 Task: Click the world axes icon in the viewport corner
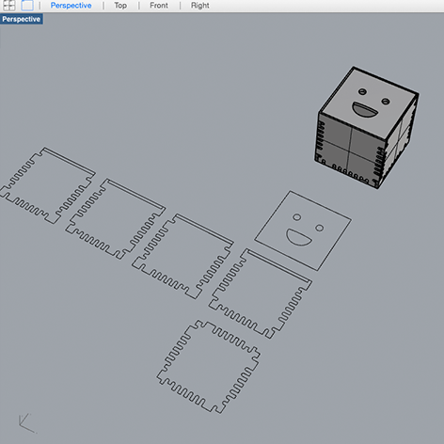point(27,423)
